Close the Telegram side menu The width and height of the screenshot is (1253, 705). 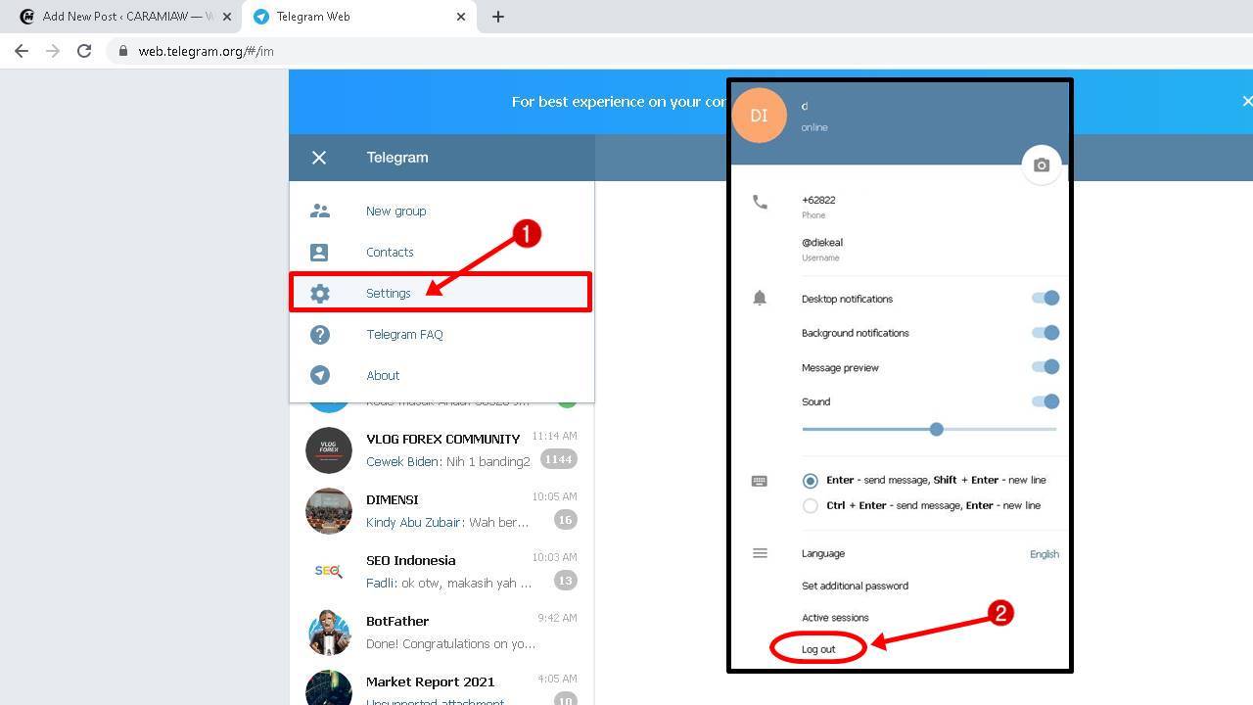pos(319,158)
